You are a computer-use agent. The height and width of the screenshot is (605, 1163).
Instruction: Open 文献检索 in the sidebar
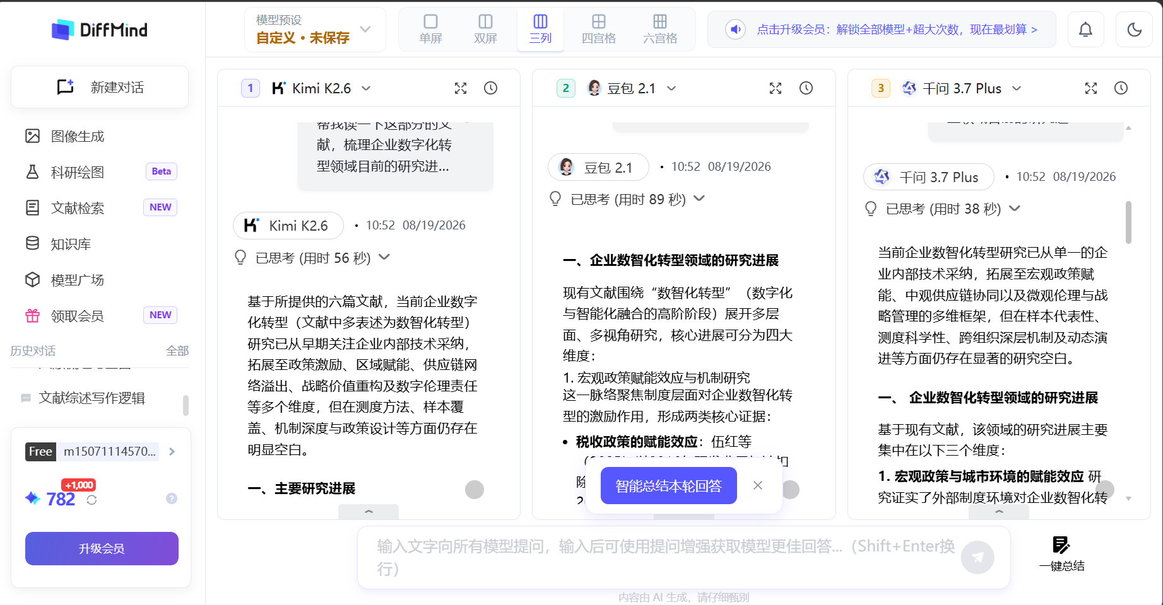78,208
